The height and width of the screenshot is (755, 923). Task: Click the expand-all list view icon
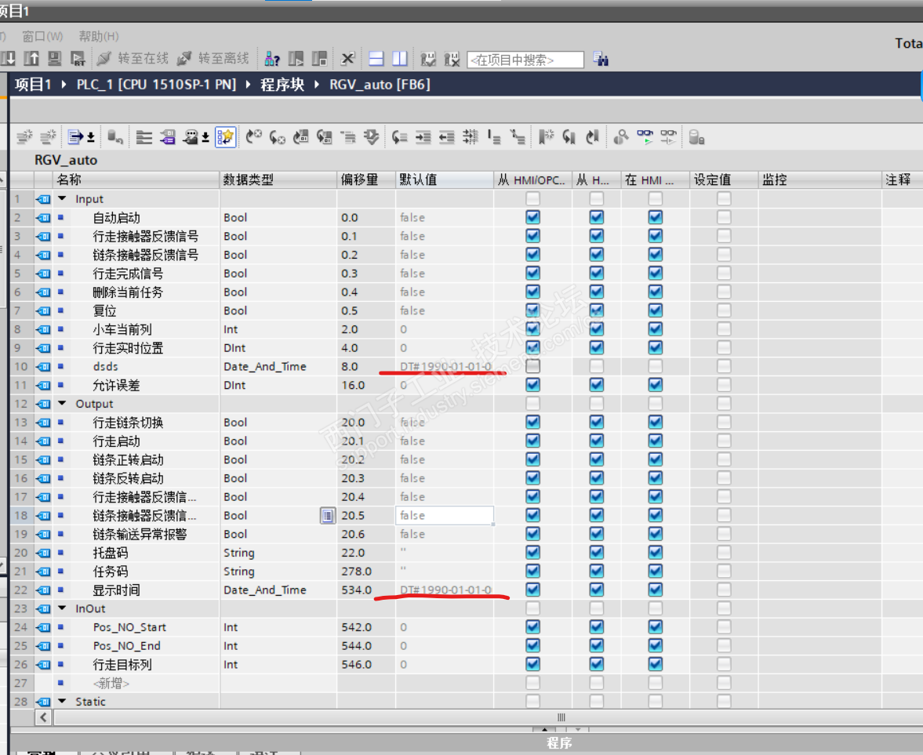point(144,138)
